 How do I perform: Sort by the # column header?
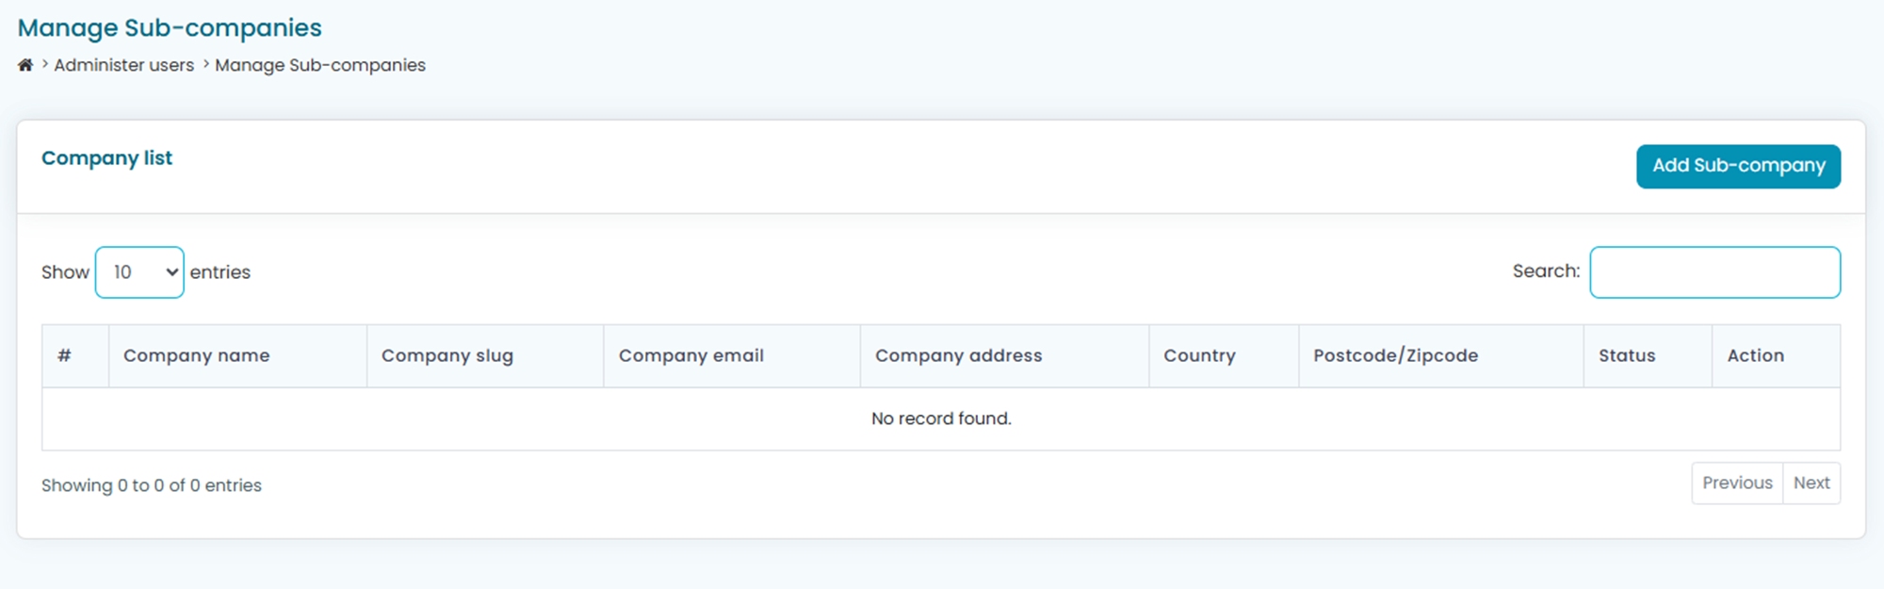click(x=64, y=355)
